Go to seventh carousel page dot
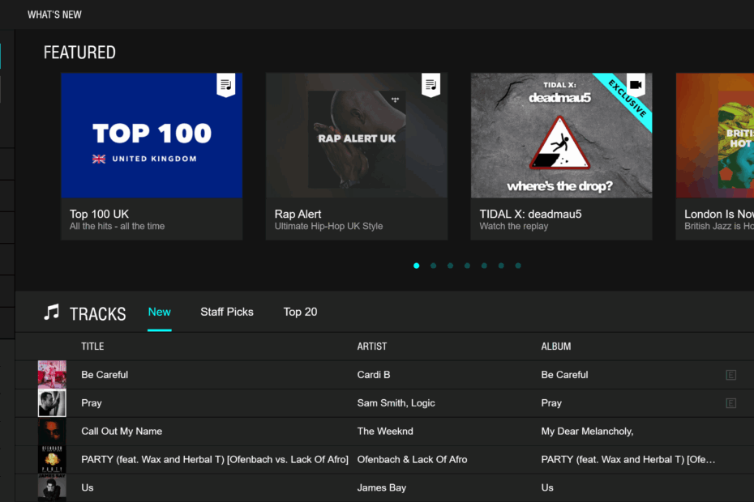Image resolution: width=754 pixels, height=502 pixels. (x=518, y=266)
